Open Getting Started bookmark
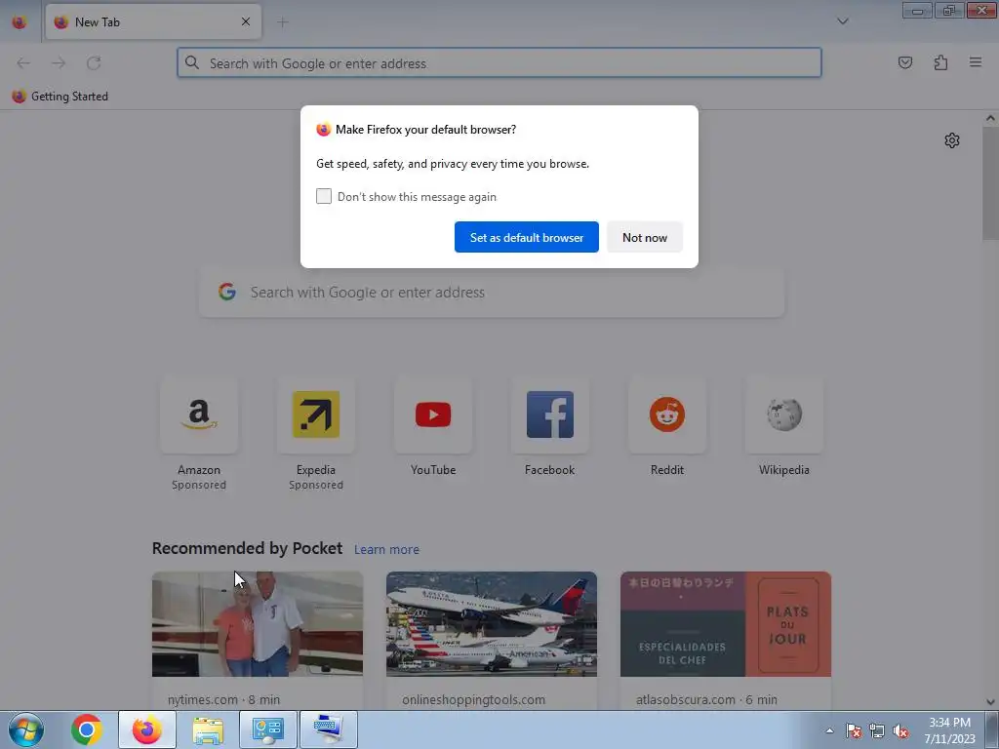The image size is (999, 749). pos(60,97)
